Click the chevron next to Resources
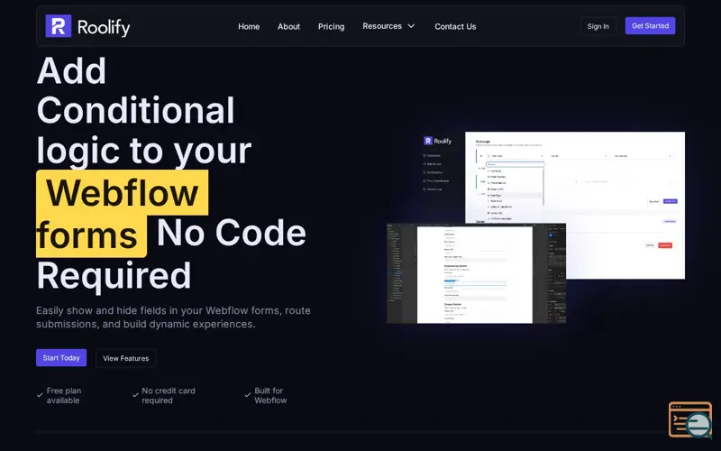 tap(411, 26)
